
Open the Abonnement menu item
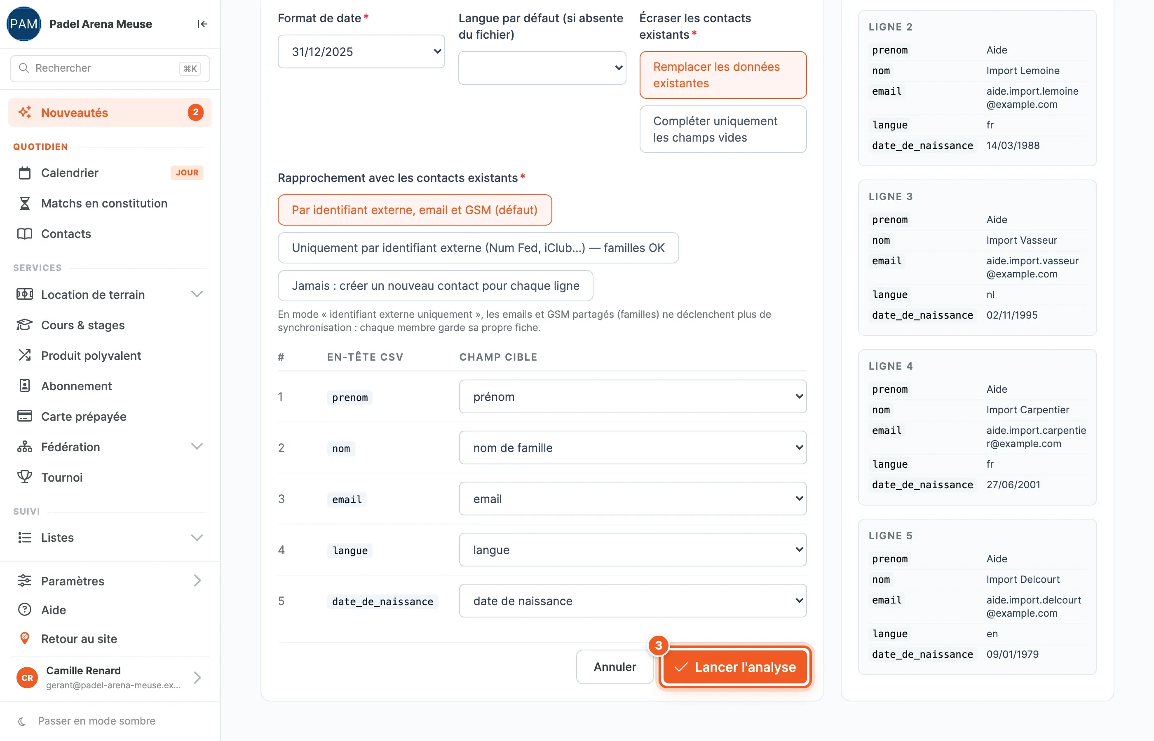pos(110,386)
